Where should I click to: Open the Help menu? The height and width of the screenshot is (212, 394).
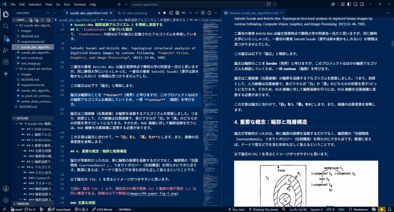(93, 4)
